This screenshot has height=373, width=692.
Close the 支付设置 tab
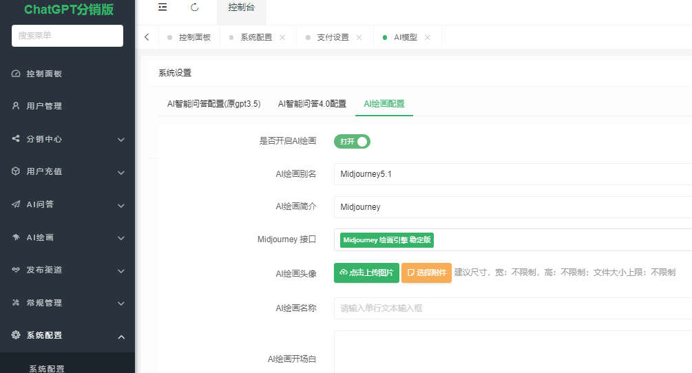(359, 37)
